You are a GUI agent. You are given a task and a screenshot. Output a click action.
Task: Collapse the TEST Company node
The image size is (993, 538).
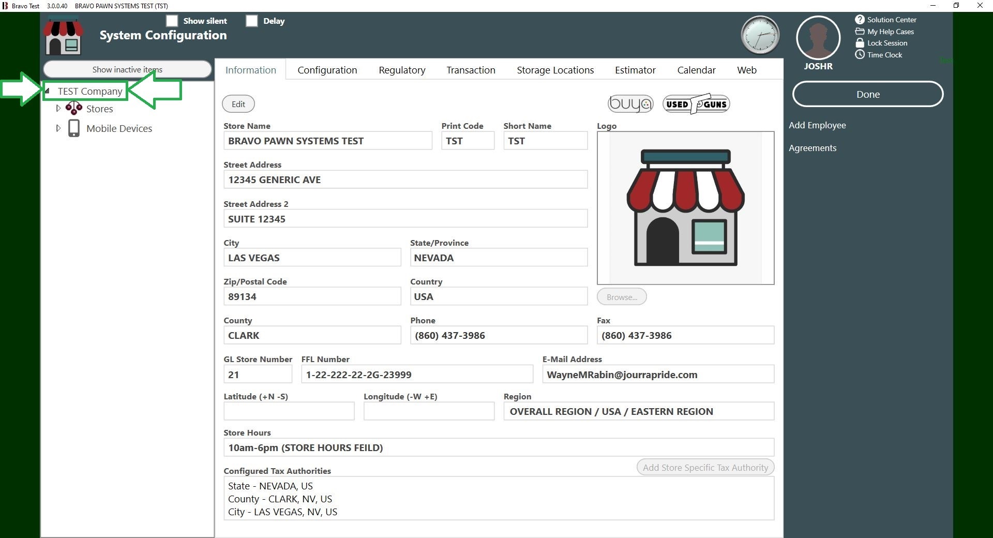(x=48, y=91)
